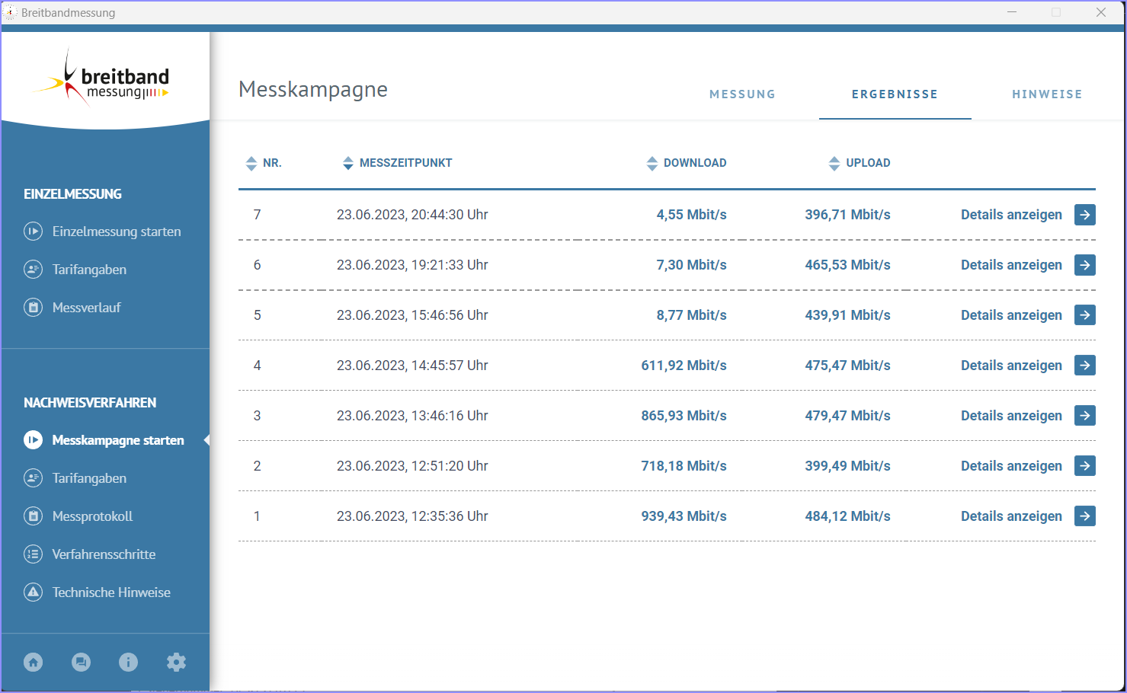Viewport: 1127px width, 693px height.
Task: Click the arrow button for measurement 4
Action: click(x=1085, y=366)
